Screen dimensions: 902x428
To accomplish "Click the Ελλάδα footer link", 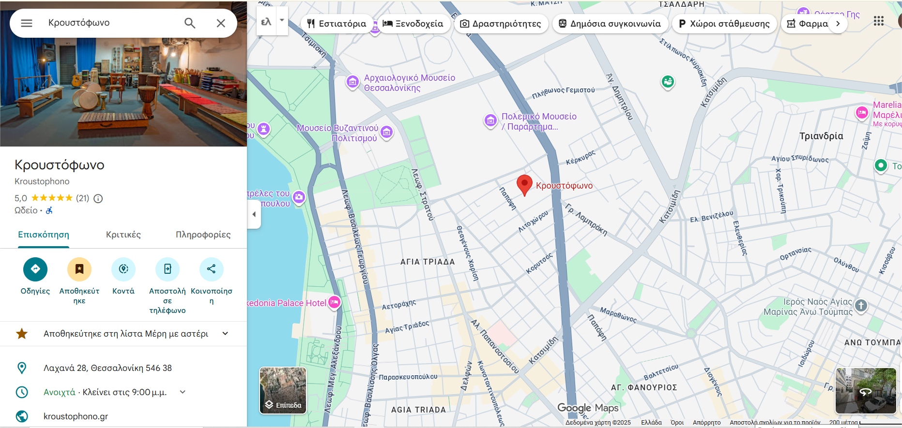I will [651, 423].
